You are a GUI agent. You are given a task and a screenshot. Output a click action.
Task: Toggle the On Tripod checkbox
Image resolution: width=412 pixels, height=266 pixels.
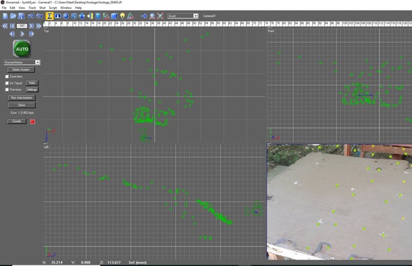[7, 83]
